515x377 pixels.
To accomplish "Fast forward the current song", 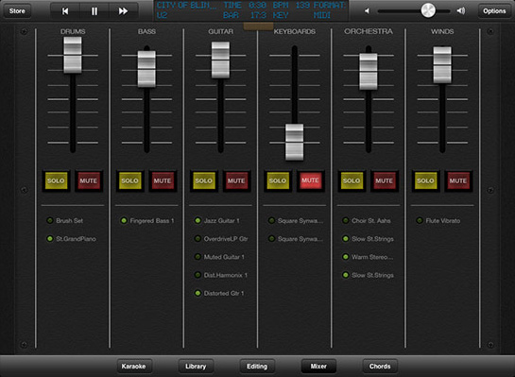I will 123,11.
